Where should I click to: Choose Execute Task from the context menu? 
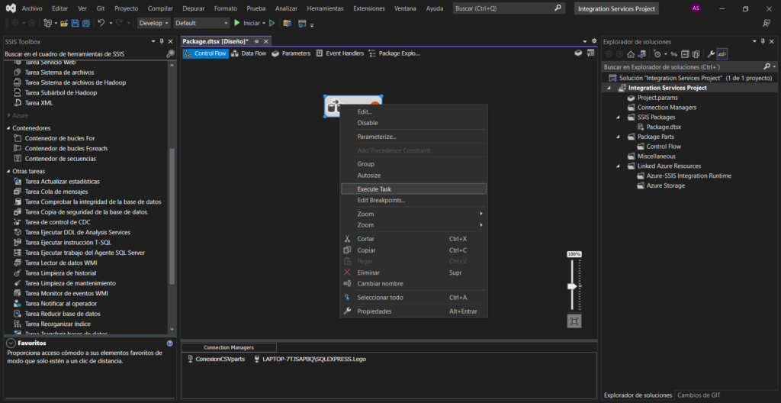[x=374, y=189]
